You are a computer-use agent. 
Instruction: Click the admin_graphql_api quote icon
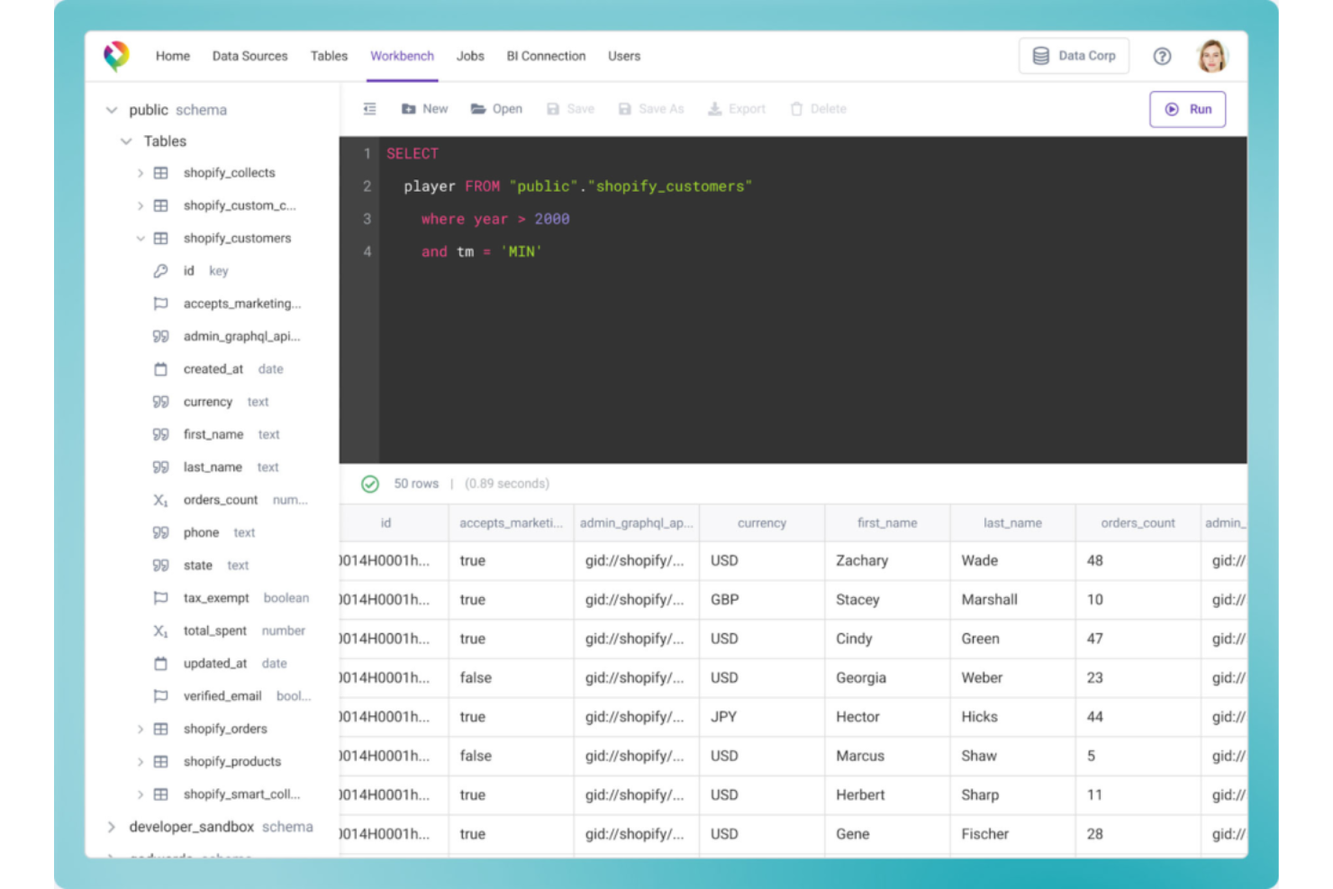160,336
